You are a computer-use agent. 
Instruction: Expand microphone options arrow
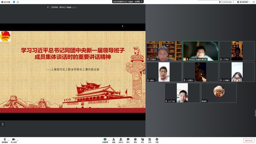click(x=8, y=140)
